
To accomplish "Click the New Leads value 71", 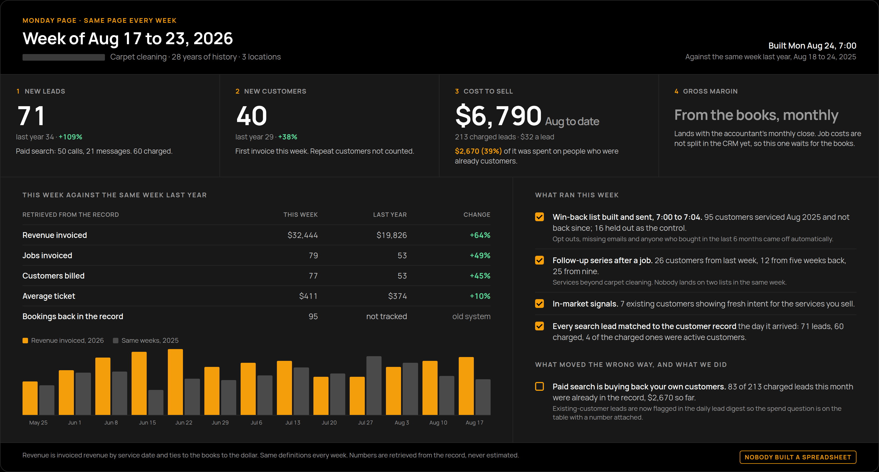I will pos(31,116).
